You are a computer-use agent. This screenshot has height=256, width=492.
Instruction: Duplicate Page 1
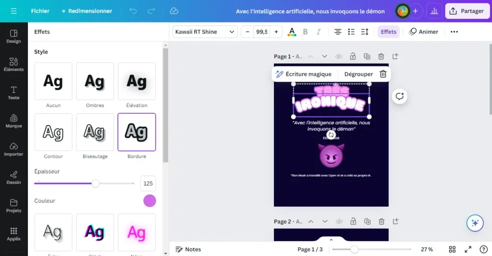coord(367,57)
